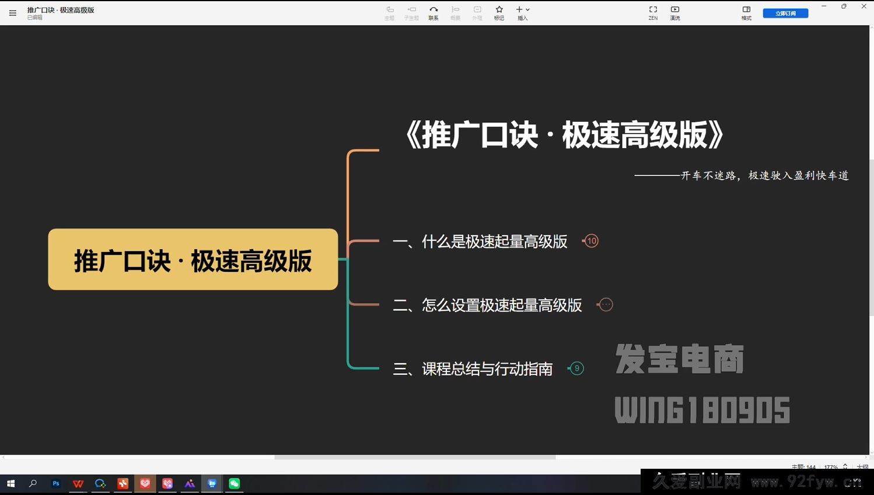874x495 pixels.
Task: Open the Insert dropdown chevron
Action: pyautogui.click(x=528, y=9)
